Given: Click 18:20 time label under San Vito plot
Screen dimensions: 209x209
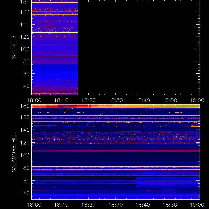Looking at the screenshot, I should 89,100.
